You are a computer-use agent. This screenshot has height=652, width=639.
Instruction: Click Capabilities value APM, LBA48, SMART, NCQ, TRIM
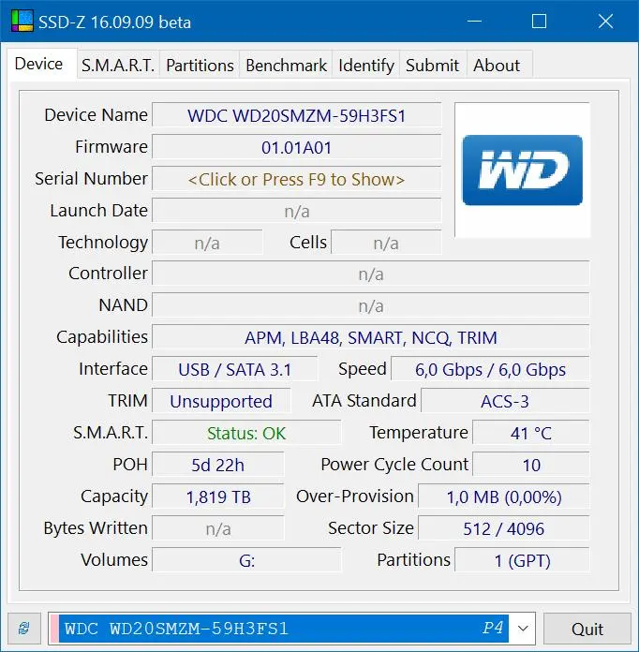(371, 337)
